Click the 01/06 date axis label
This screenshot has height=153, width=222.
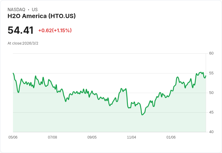pyautogui.click(x=171, y=137)
